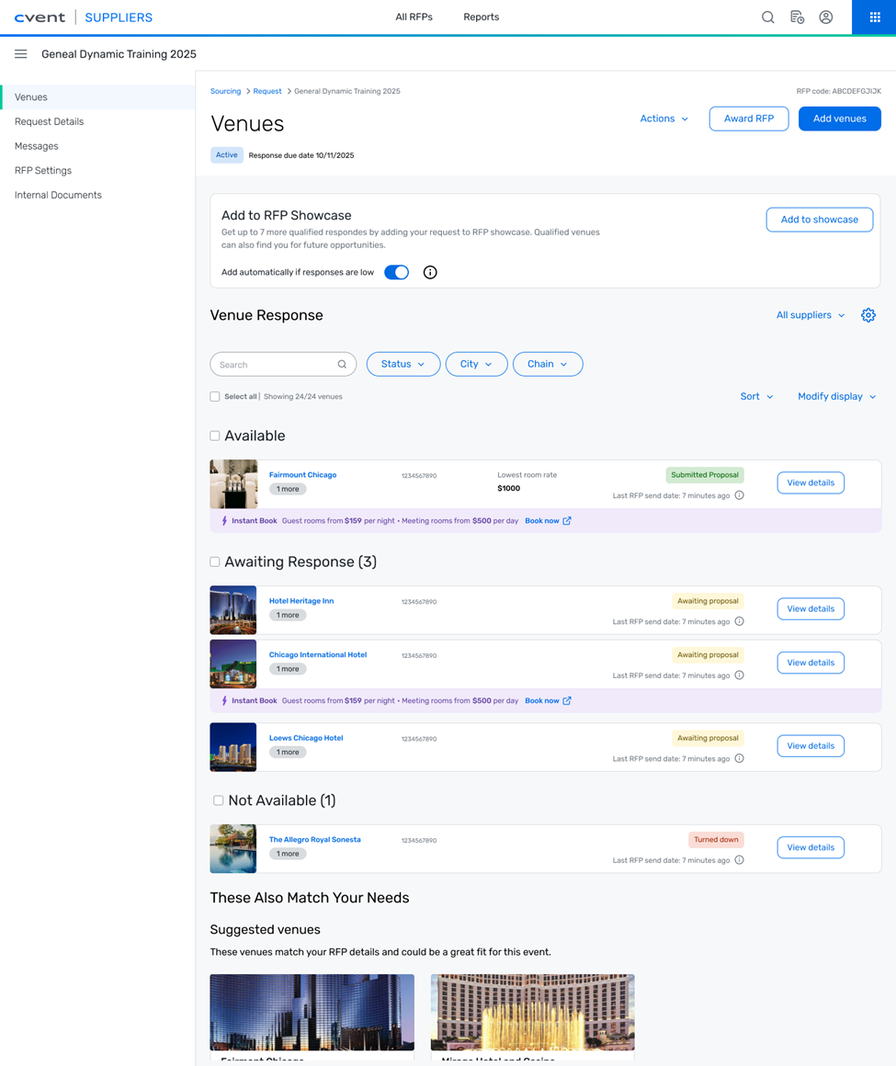
Task: Open the user profile icon
Action: pyautogui.click(x=826, y=17)
